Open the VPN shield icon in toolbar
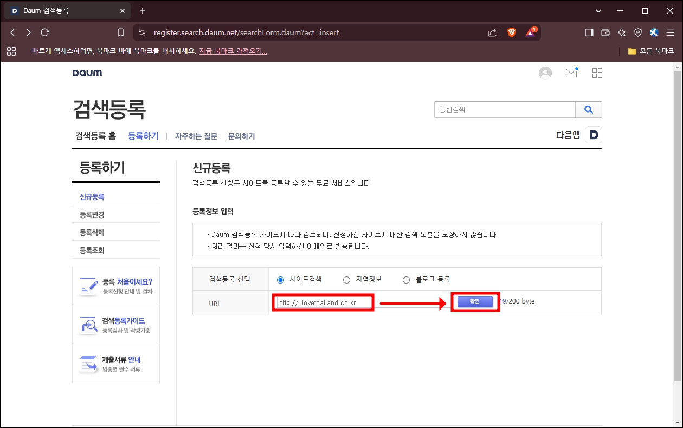The image size is (683, 428). point(638,32)
